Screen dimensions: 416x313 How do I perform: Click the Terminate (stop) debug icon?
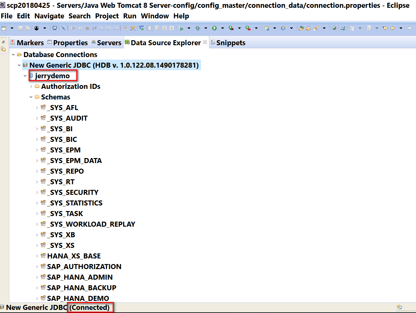click(87, 28)
